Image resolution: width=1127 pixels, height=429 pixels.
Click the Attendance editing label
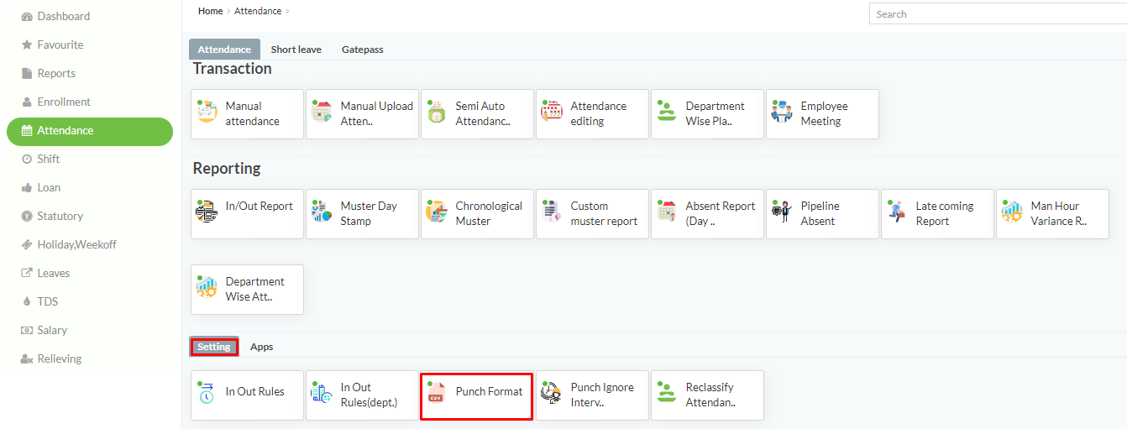(599, 113)
